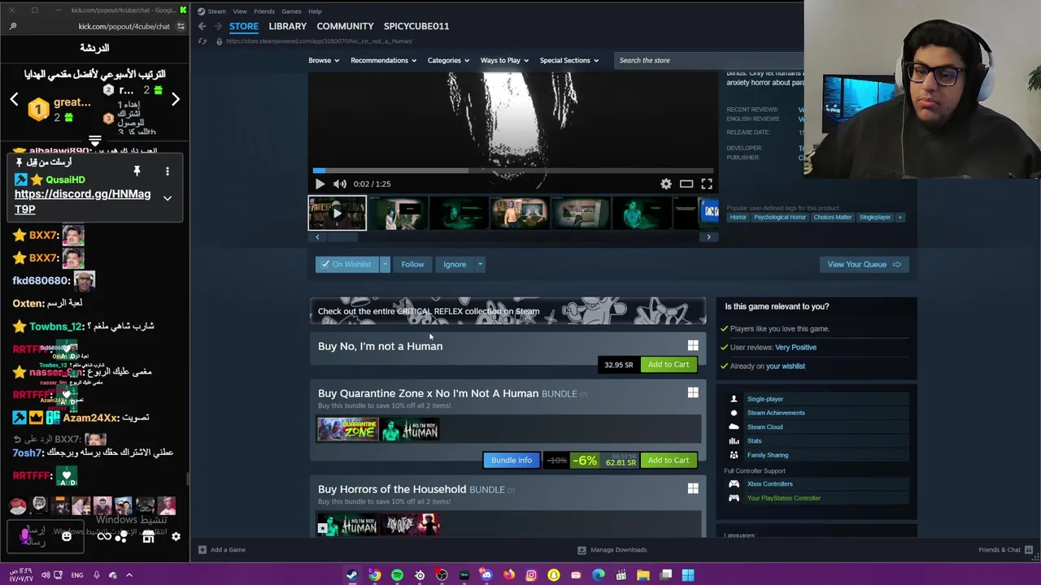Open the Games menu
Viewport: 1041px width, 585px height.
click(291, 11)
